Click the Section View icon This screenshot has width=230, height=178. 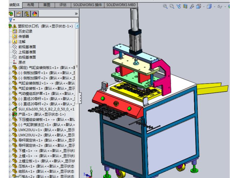(185, 6)
